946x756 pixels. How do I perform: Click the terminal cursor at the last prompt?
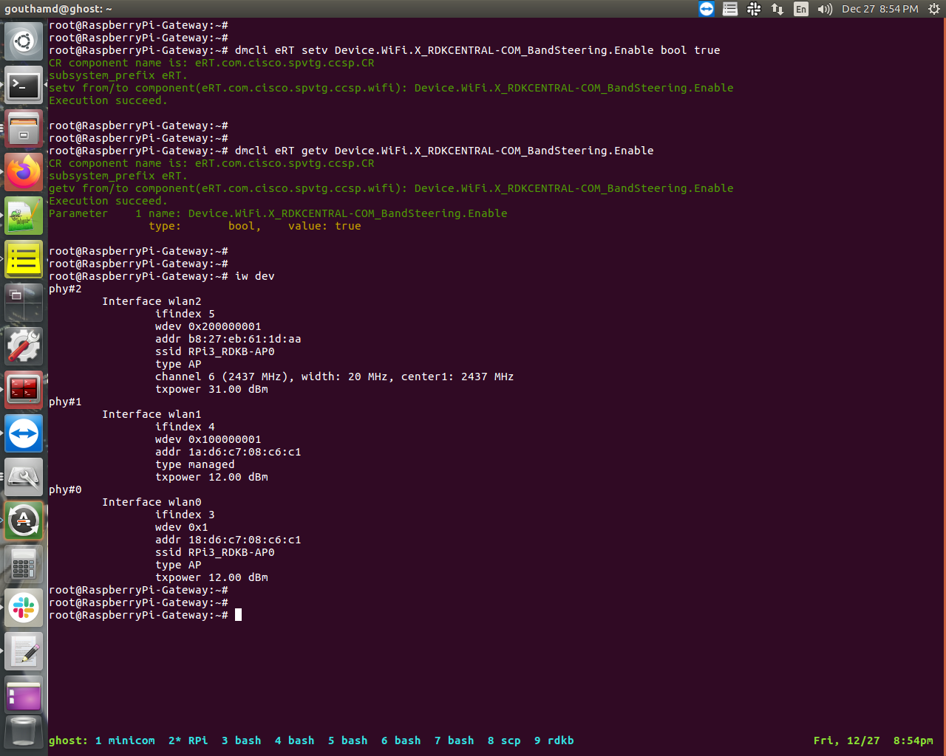click(238, 615)
